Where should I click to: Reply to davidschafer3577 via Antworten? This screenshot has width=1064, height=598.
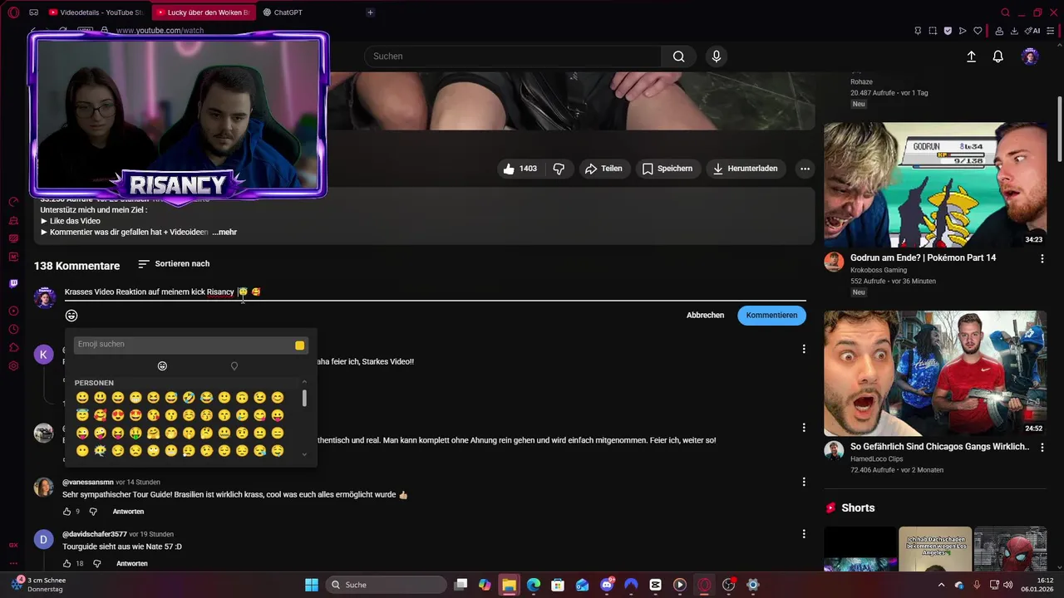click(x=132, y=564)
